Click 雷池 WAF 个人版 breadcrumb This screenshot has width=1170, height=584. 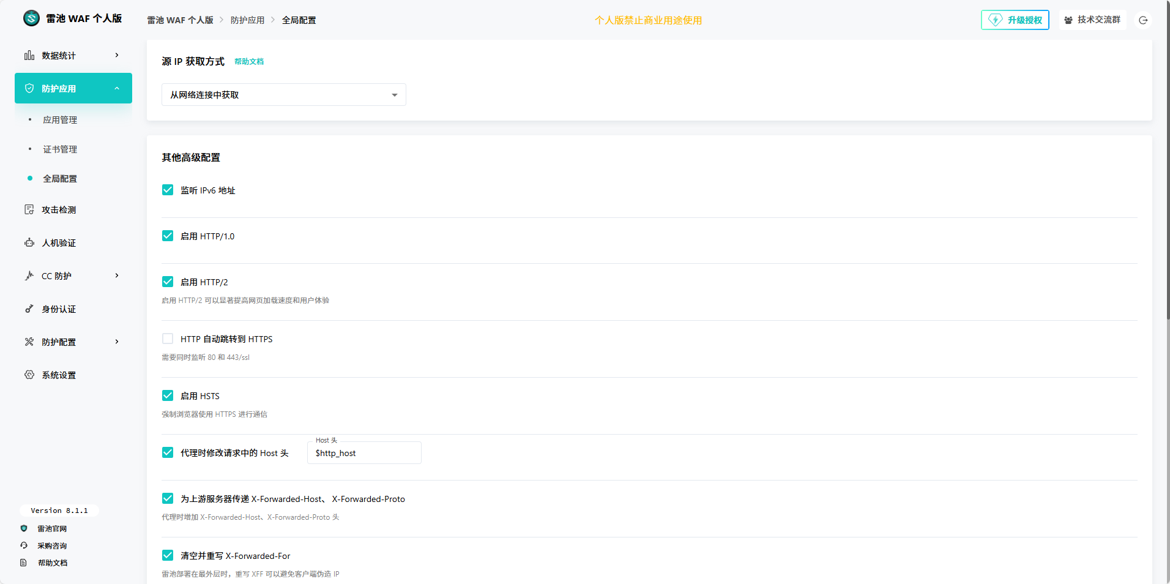[181, 20]
